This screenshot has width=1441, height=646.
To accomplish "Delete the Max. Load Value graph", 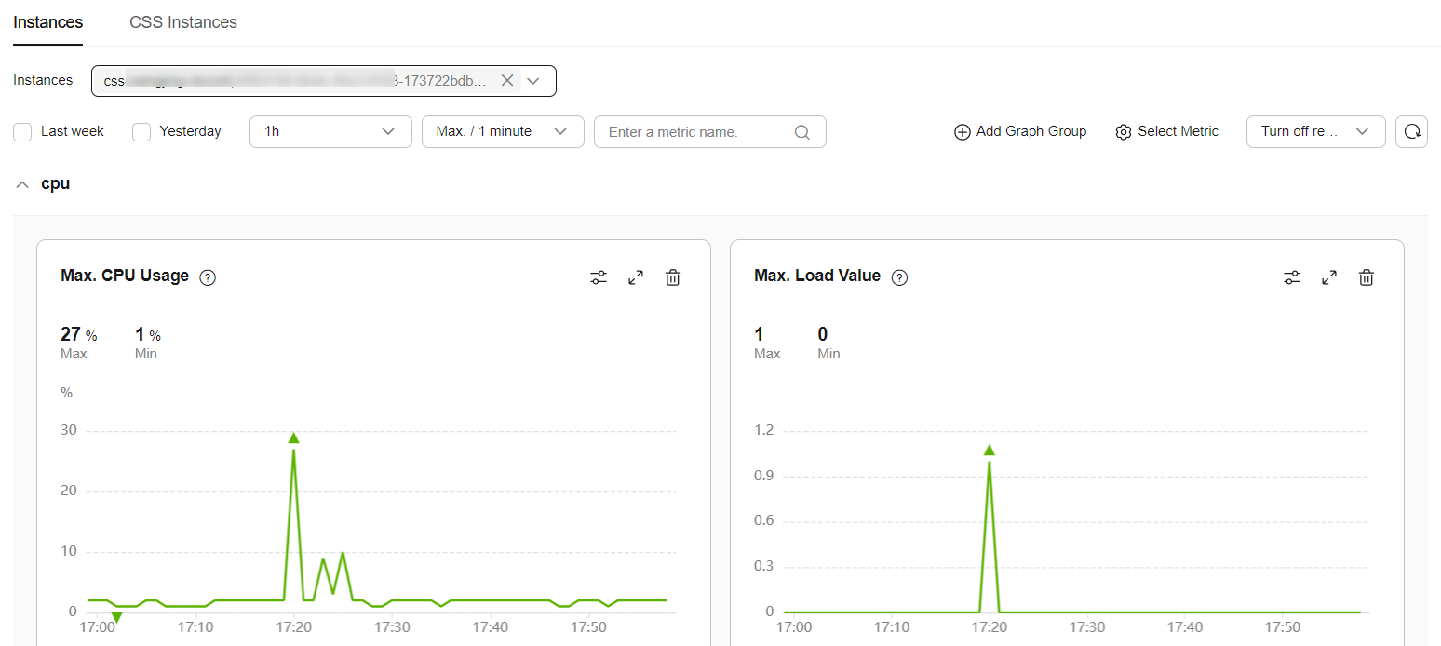I will click(x=1367, y=277).
